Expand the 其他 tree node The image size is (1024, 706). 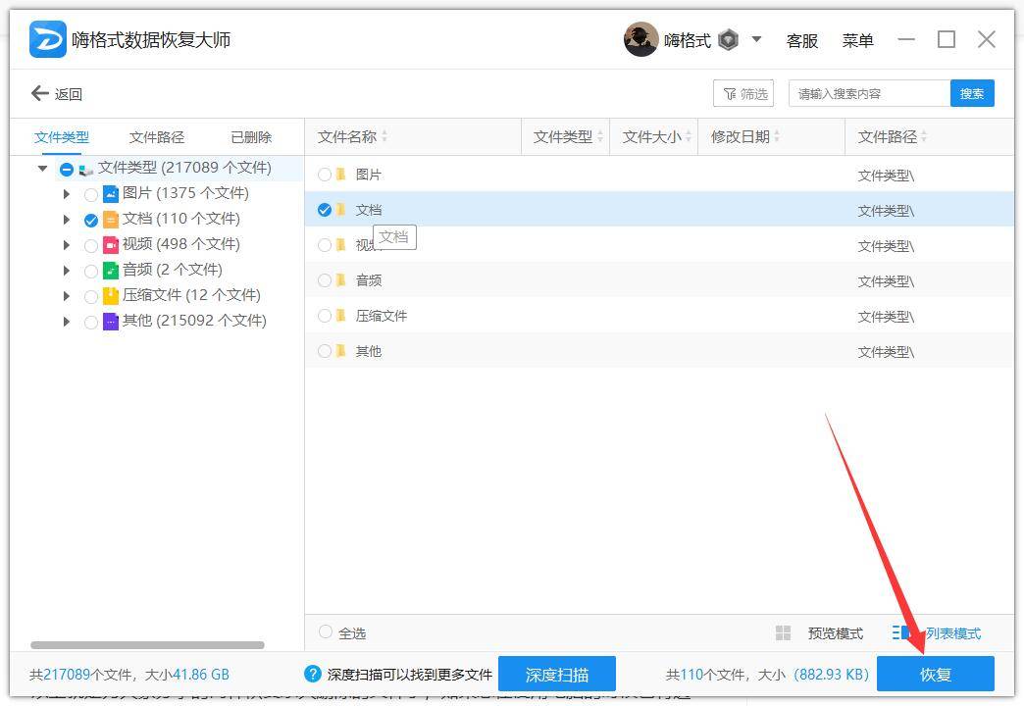[x=67, y=322]
